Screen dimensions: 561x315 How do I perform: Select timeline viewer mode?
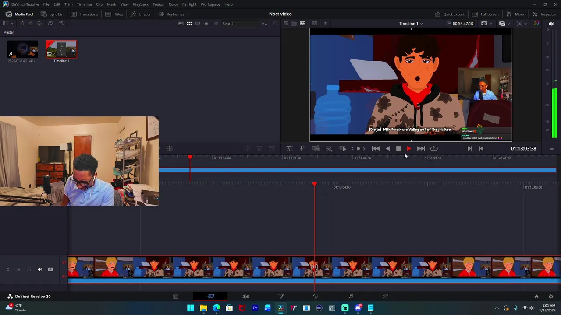tap(302, 23)
